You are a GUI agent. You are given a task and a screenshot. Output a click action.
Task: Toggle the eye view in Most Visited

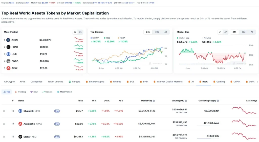75,32
